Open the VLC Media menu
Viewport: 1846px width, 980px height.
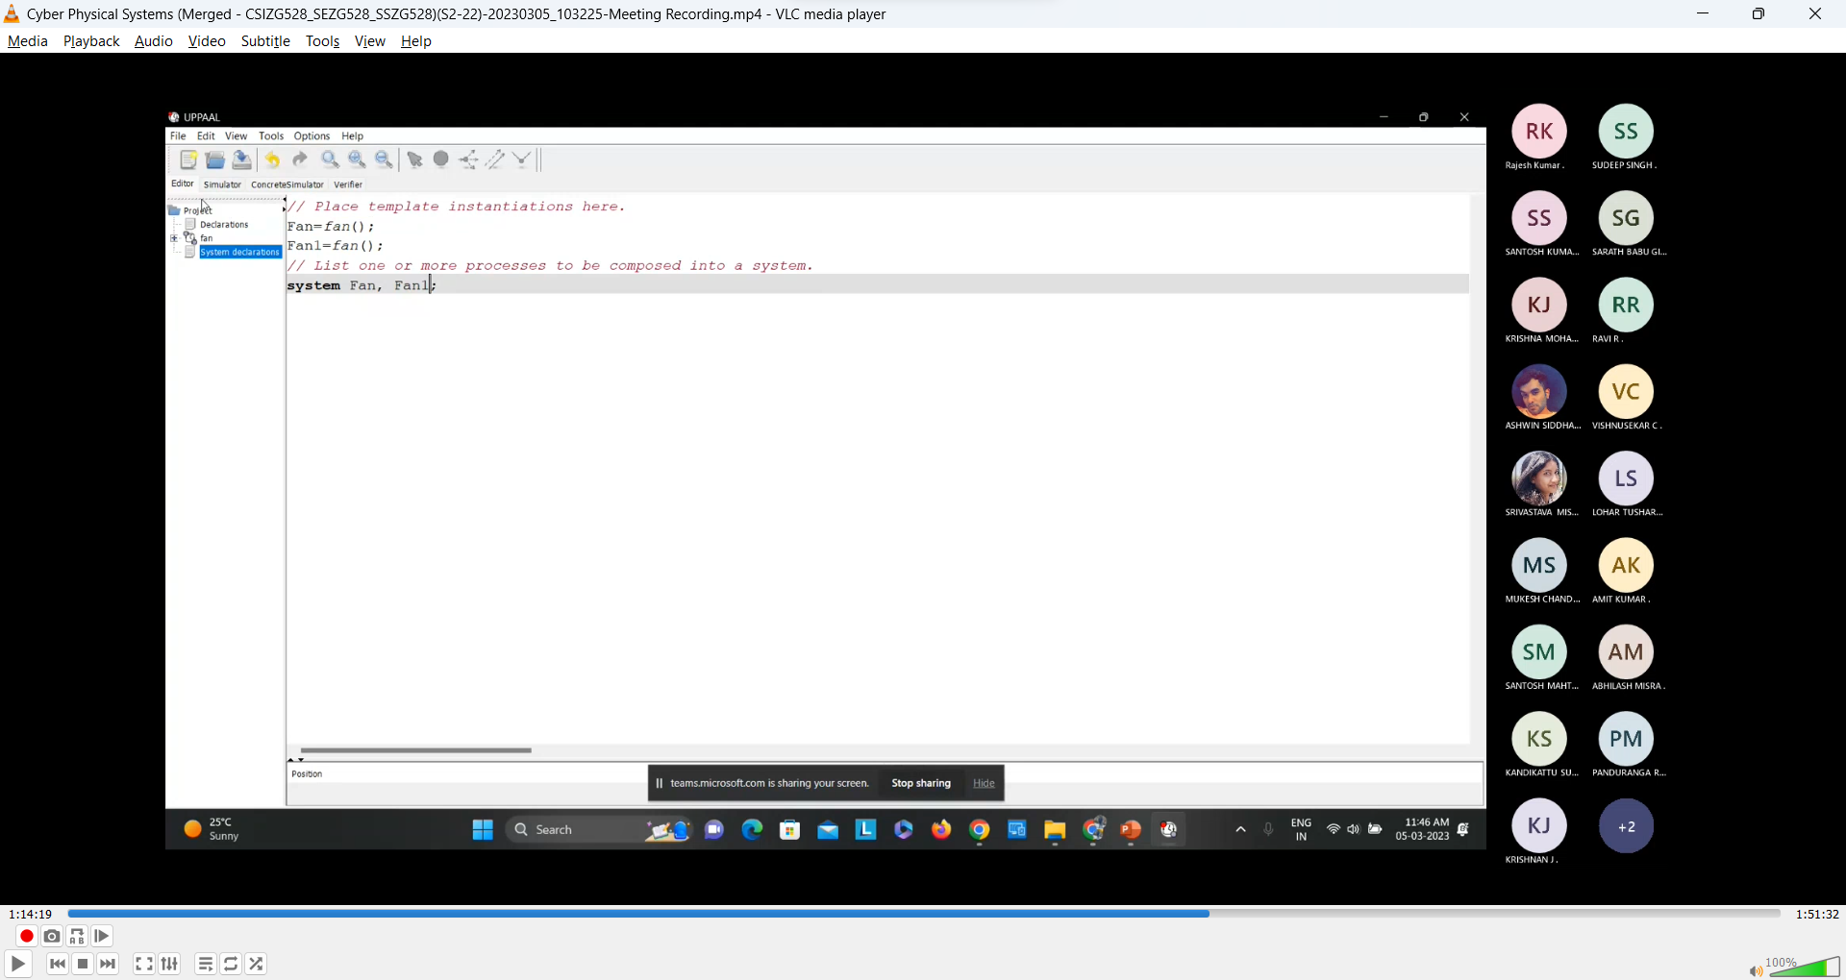pos(27,41)
